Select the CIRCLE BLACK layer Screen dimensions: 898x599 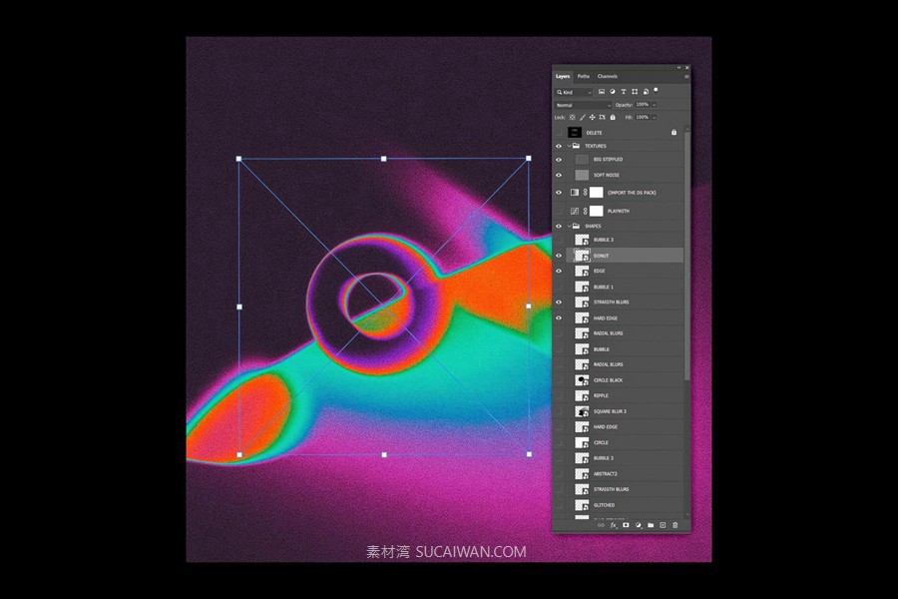click(609, 380)
